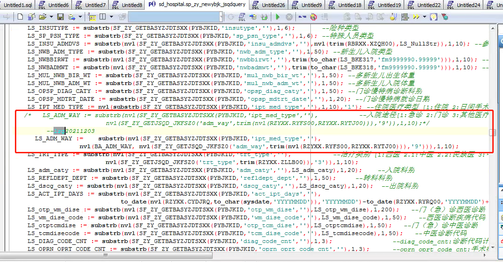Expand the toolbar combo box arrow
Image resolution: width=503 pixels, height=262 pixels.
221,17
